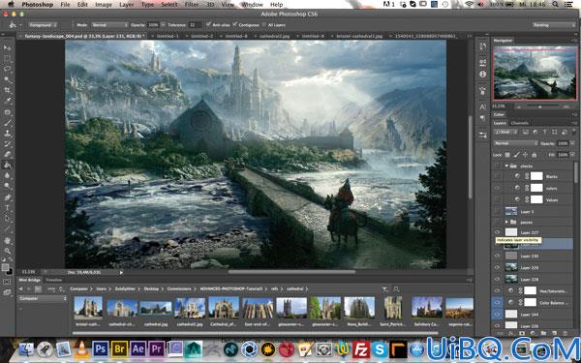Click the Tolerance input field
Screen dimensions: 581x363
[x=195, y=25]
